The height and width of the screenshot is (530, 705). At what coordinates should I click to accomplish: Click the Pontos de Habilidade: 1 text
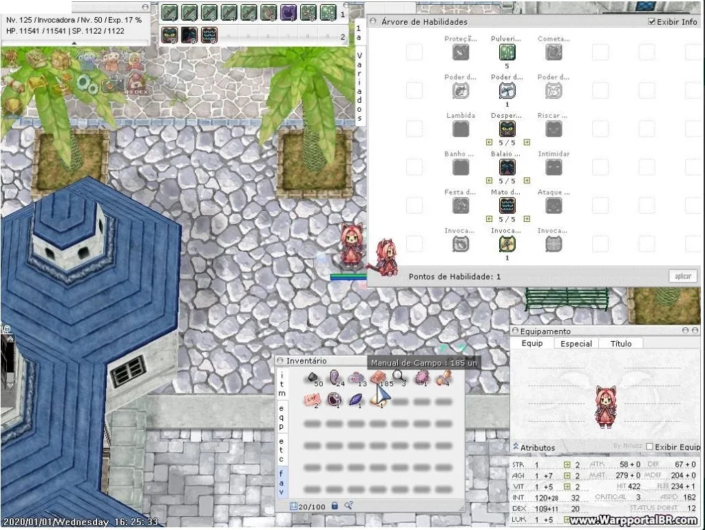click(x=454, y=276)
